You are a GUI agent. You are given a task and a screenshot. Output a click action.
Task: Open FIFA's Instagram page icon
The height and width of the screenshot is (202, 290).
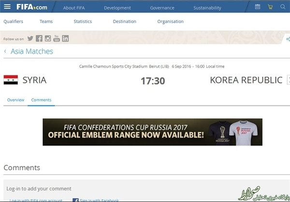pos(48,38)
